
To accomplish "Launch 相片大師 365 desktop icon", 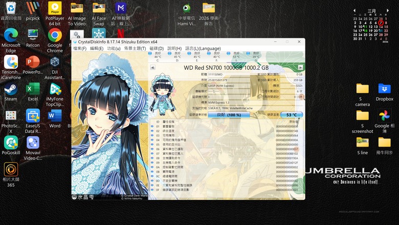I will pos(11,175).
